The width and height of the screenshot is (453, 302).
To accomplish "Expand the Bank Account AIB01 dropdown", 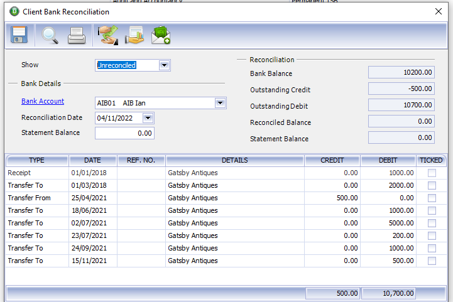I will (x=220, y=103).
